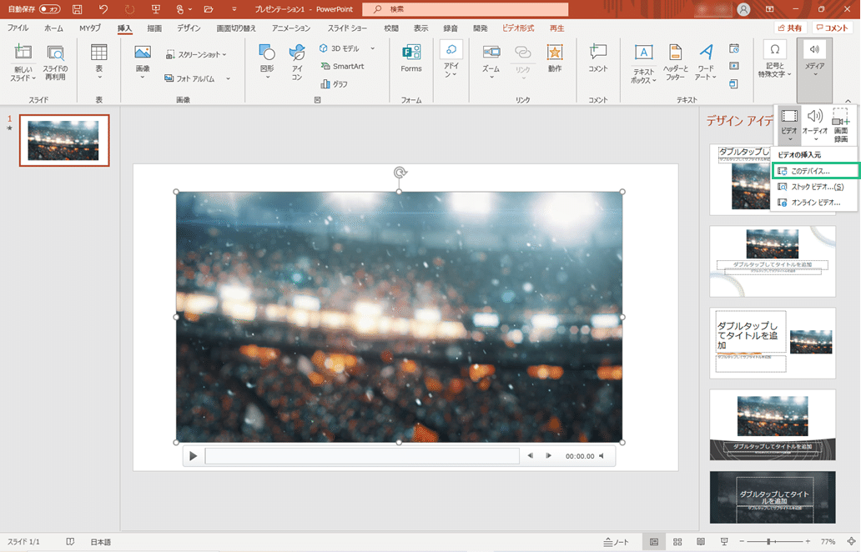
Task: Select Online Video (オンラインビデオ...) menu item
Action: tap(814, 203)
